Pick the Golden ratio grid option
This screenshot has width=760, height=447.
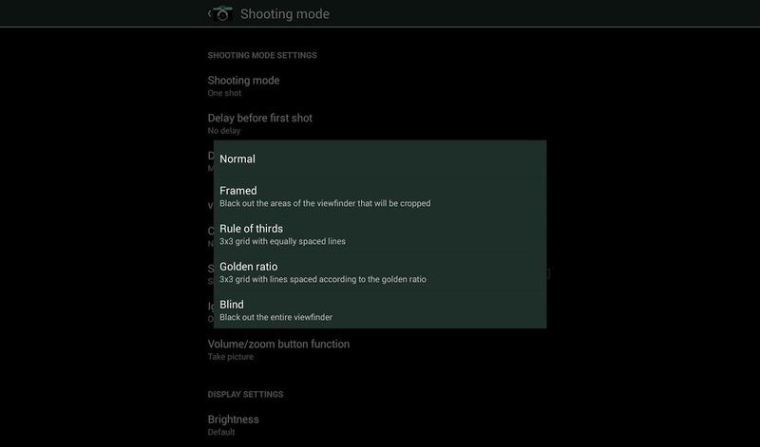(x=380, y=272)
